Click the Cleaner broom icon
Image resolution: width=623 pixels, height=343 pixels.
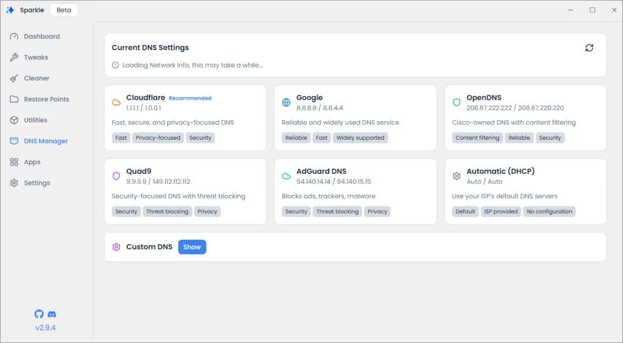coord(14,79)
